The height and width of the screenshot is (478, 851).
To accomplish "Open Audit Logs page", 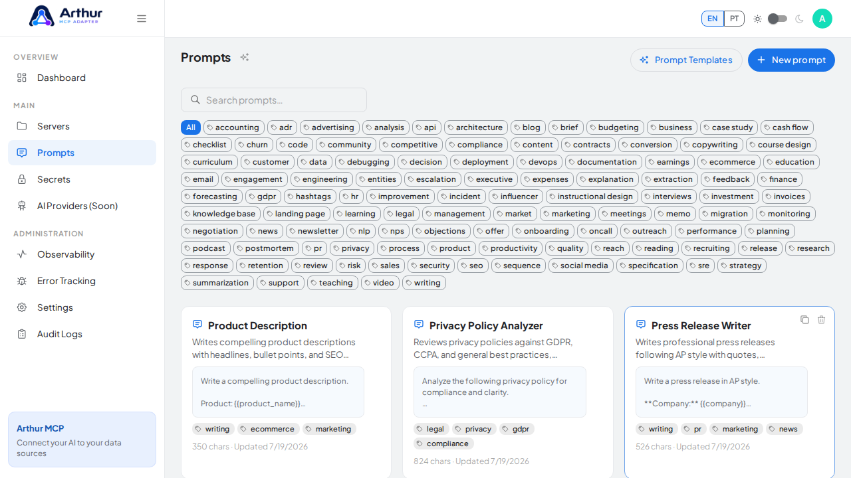I will click(82, 334).
